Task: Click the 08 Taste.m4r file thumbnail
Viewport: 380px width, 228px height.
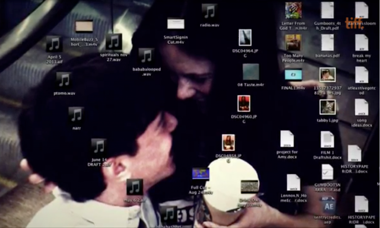Action: 251,72
